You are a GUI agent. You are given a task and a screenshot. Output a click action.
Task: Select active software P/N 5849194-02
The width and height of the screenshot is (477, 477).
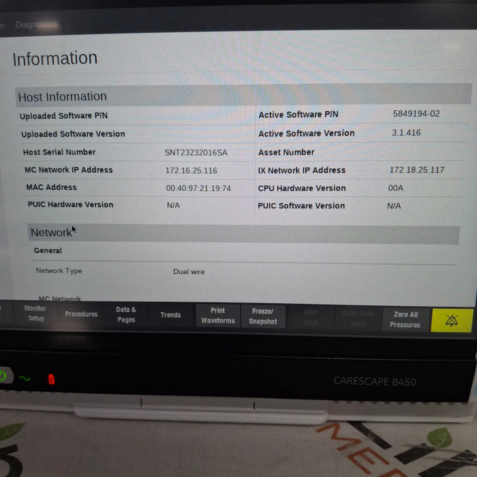[416, 114]
